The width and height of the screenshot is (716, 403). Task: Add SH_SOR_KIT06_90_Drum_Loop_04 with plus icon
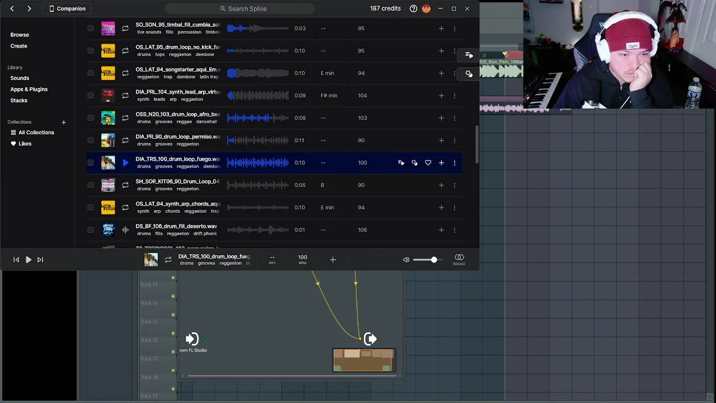[x=441, y=185]
